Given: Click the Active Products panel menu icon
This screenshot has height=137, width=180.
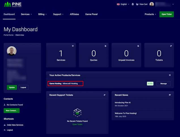Looking at the screenshot, I should tap(170, 75).
